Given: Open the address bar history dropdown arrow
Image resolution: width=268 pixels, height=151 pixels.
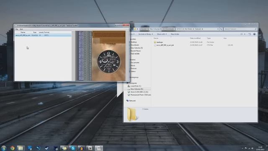Looking at the screenshot, I should (x=218, y=29).
